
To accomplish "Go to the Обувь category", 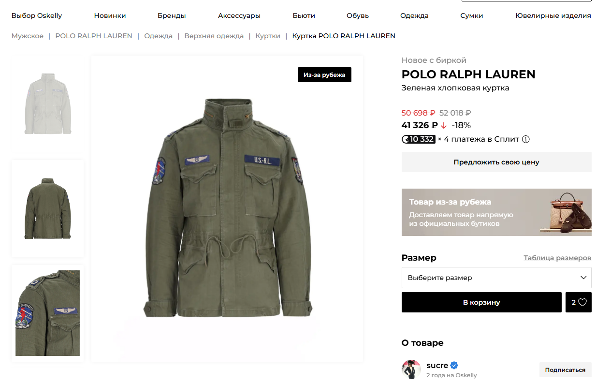I will 358,15.
